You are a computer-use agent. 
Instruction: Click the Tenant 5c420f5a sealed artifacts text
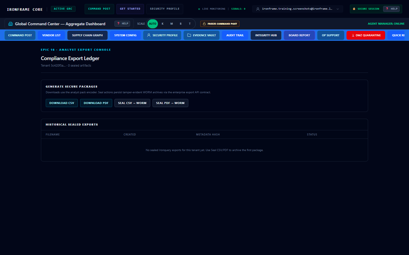pos(66,65)
